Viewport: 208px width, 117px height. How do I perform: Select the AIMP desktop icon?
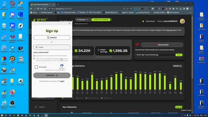pos(12,59)
